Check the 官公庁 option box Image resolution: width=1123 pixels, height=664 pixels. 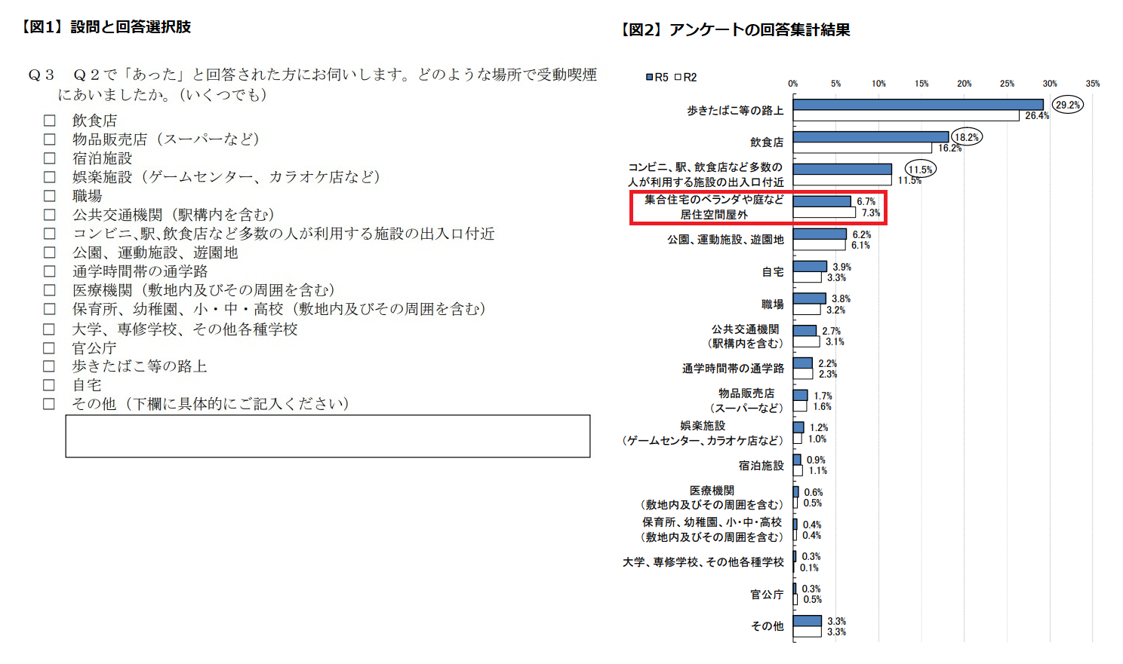coord(49,348)
